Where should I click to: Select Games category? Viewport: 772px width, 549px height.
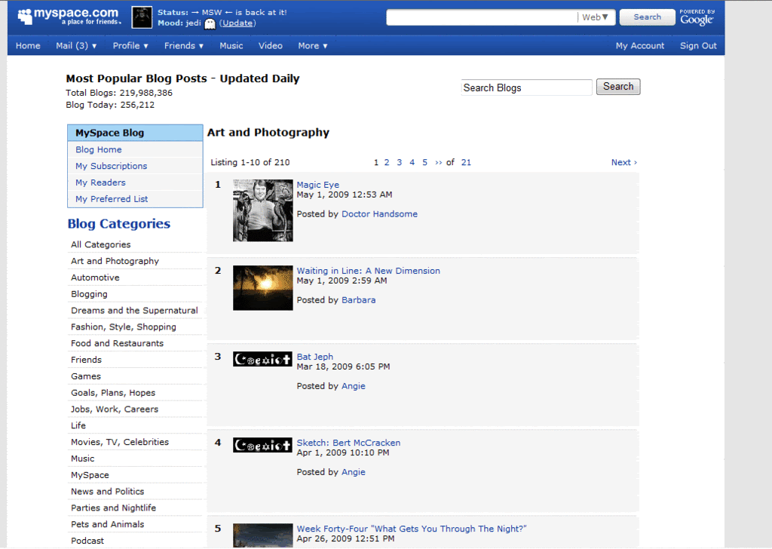point(86,376)
